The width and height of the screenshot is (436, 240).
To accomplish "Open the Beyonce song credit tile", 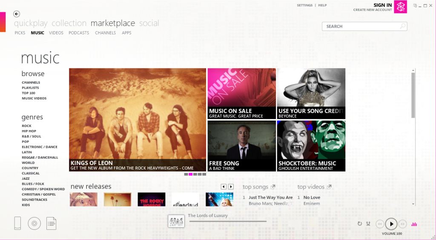I will [x=311, y=93].
